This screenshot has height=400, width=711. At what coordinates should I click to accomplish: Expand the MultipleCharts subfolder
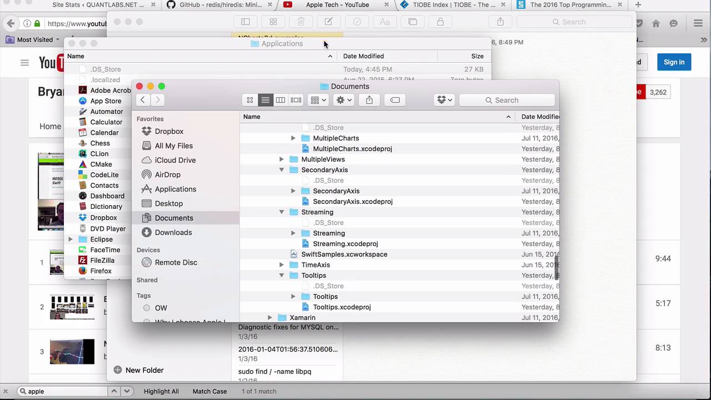(293, 138)
